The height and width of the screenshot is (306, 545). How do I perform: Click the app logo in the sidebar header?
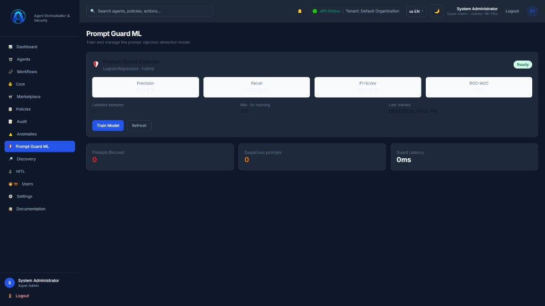pos(18,16)
